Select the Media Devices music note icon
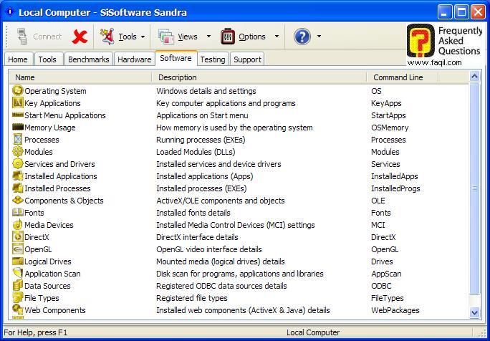The image size is (490, 341). coord(18,224)
